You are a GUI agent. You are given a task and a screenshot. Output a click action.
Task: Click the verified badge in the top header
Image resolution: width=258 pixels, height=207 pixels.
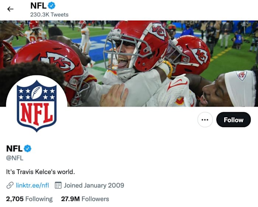click(52, 6)
